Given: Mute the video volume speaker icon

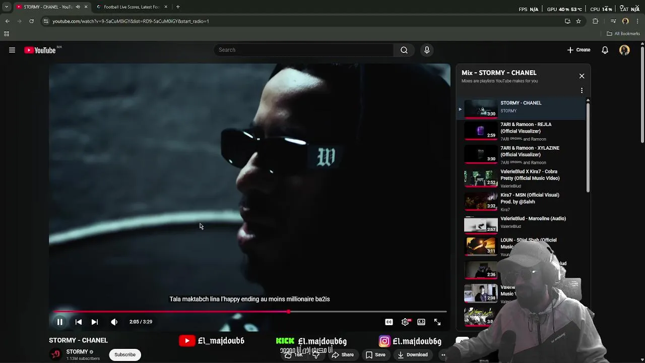Looking at the screenshot, I should point(114,322).
